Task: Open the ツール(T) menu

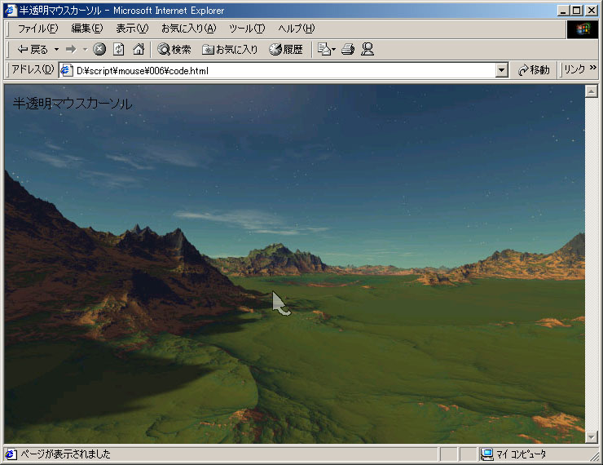Action: 247,29
